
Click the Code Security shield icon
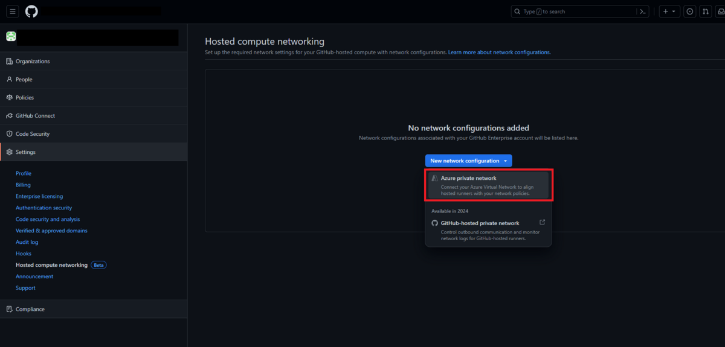click(9, 133)
